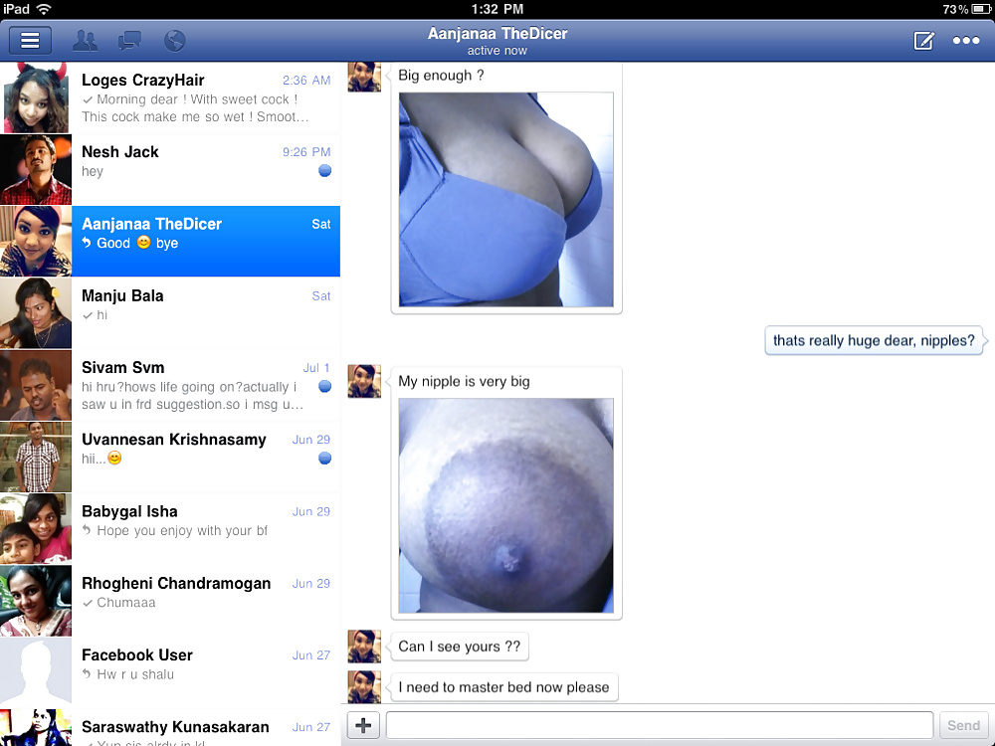
Task: Tap the Facebook User placeholder avatar
Action: click(36, 672)
